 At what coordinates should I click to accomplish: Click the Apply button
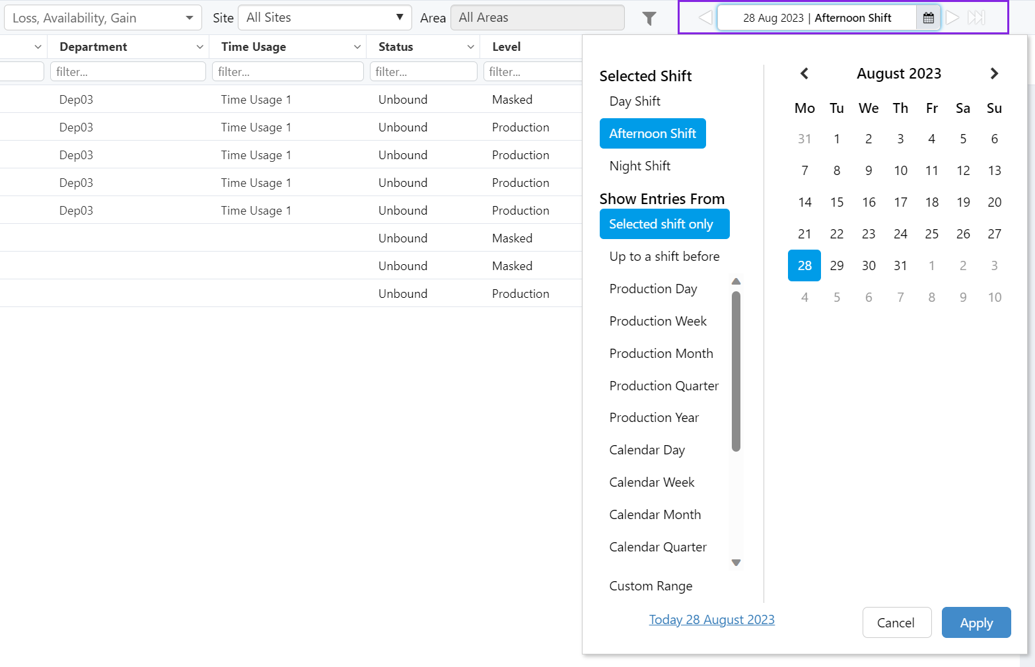976,623
